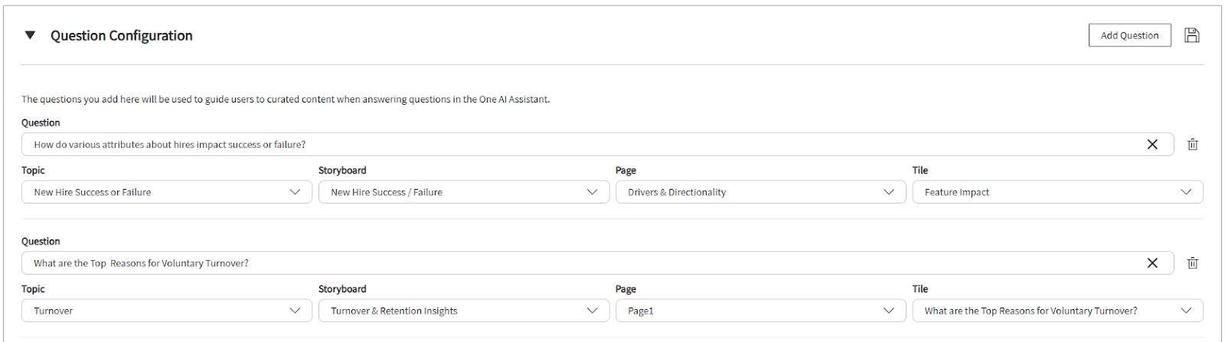
Task: Expand the Turnover & Retention Insights storyboard dropdown
Action: coord(464,311)
